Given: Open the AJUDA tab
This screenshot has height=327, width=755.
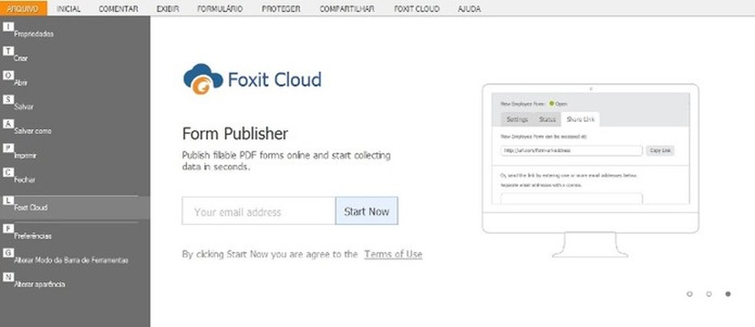Looking at the screenshot, I should click(469, 8).
